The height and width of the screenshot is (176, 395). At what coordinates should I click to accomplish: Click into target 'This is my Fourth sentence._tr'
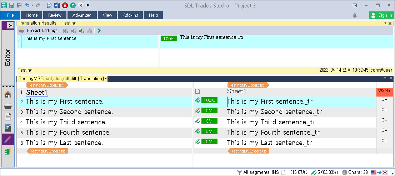coord(273,133)
